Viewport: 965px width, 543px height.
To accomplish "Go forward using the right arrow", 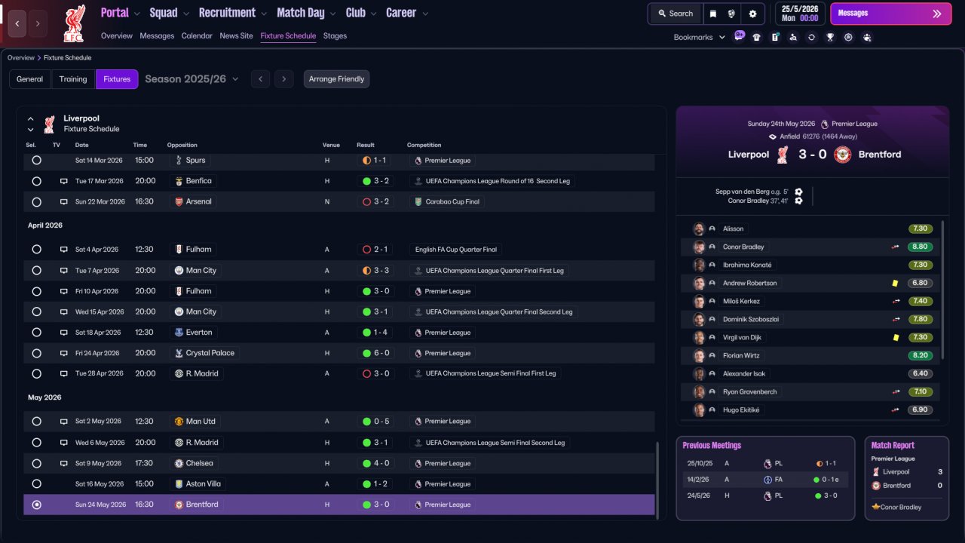I will click(38, 24).
